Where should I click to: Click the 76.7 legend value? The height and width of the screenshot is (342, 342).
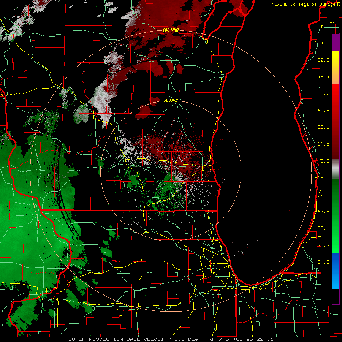click(x=323, y=76)
